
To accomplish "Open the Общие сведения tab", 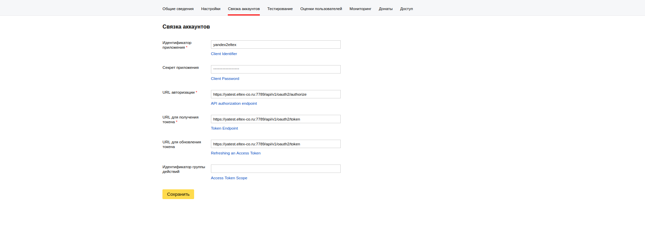I will (178, 9).
